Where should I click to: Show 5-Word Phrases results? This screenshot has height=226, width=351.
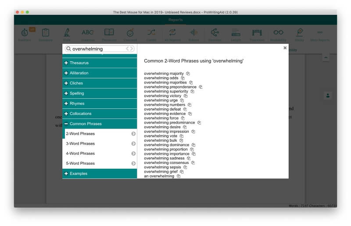(x=99, y=163)
